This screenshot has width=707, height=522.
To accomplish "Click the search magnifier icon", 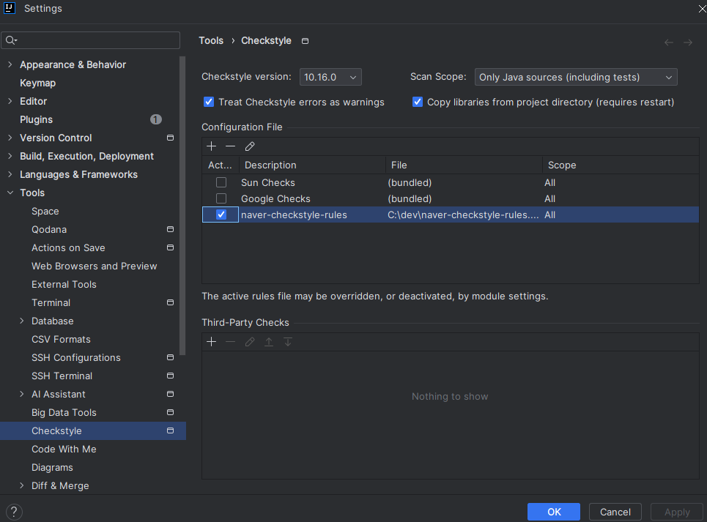I will pos(11,40).
